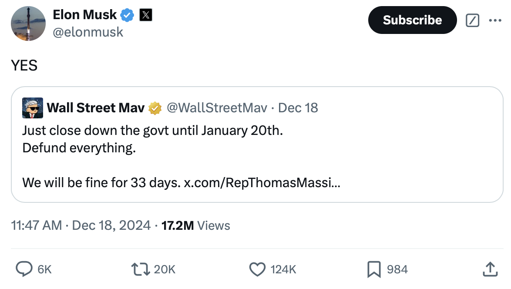Click Wall Street Mav's avatar in quote
This screenshot has width=511, height=289.
(x=33, y=108)
